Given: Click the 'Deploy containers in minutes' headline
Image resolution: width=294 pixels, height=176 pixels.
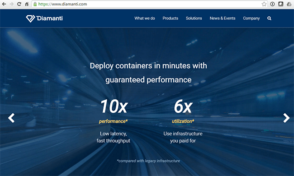Looking at the screenshot, I should click(x=148, y=73).
